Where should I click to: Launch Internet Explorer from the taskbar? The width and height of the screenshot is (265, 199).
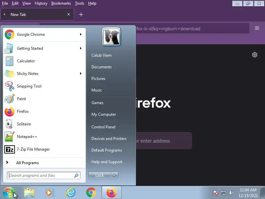click(x=71, y=193)
